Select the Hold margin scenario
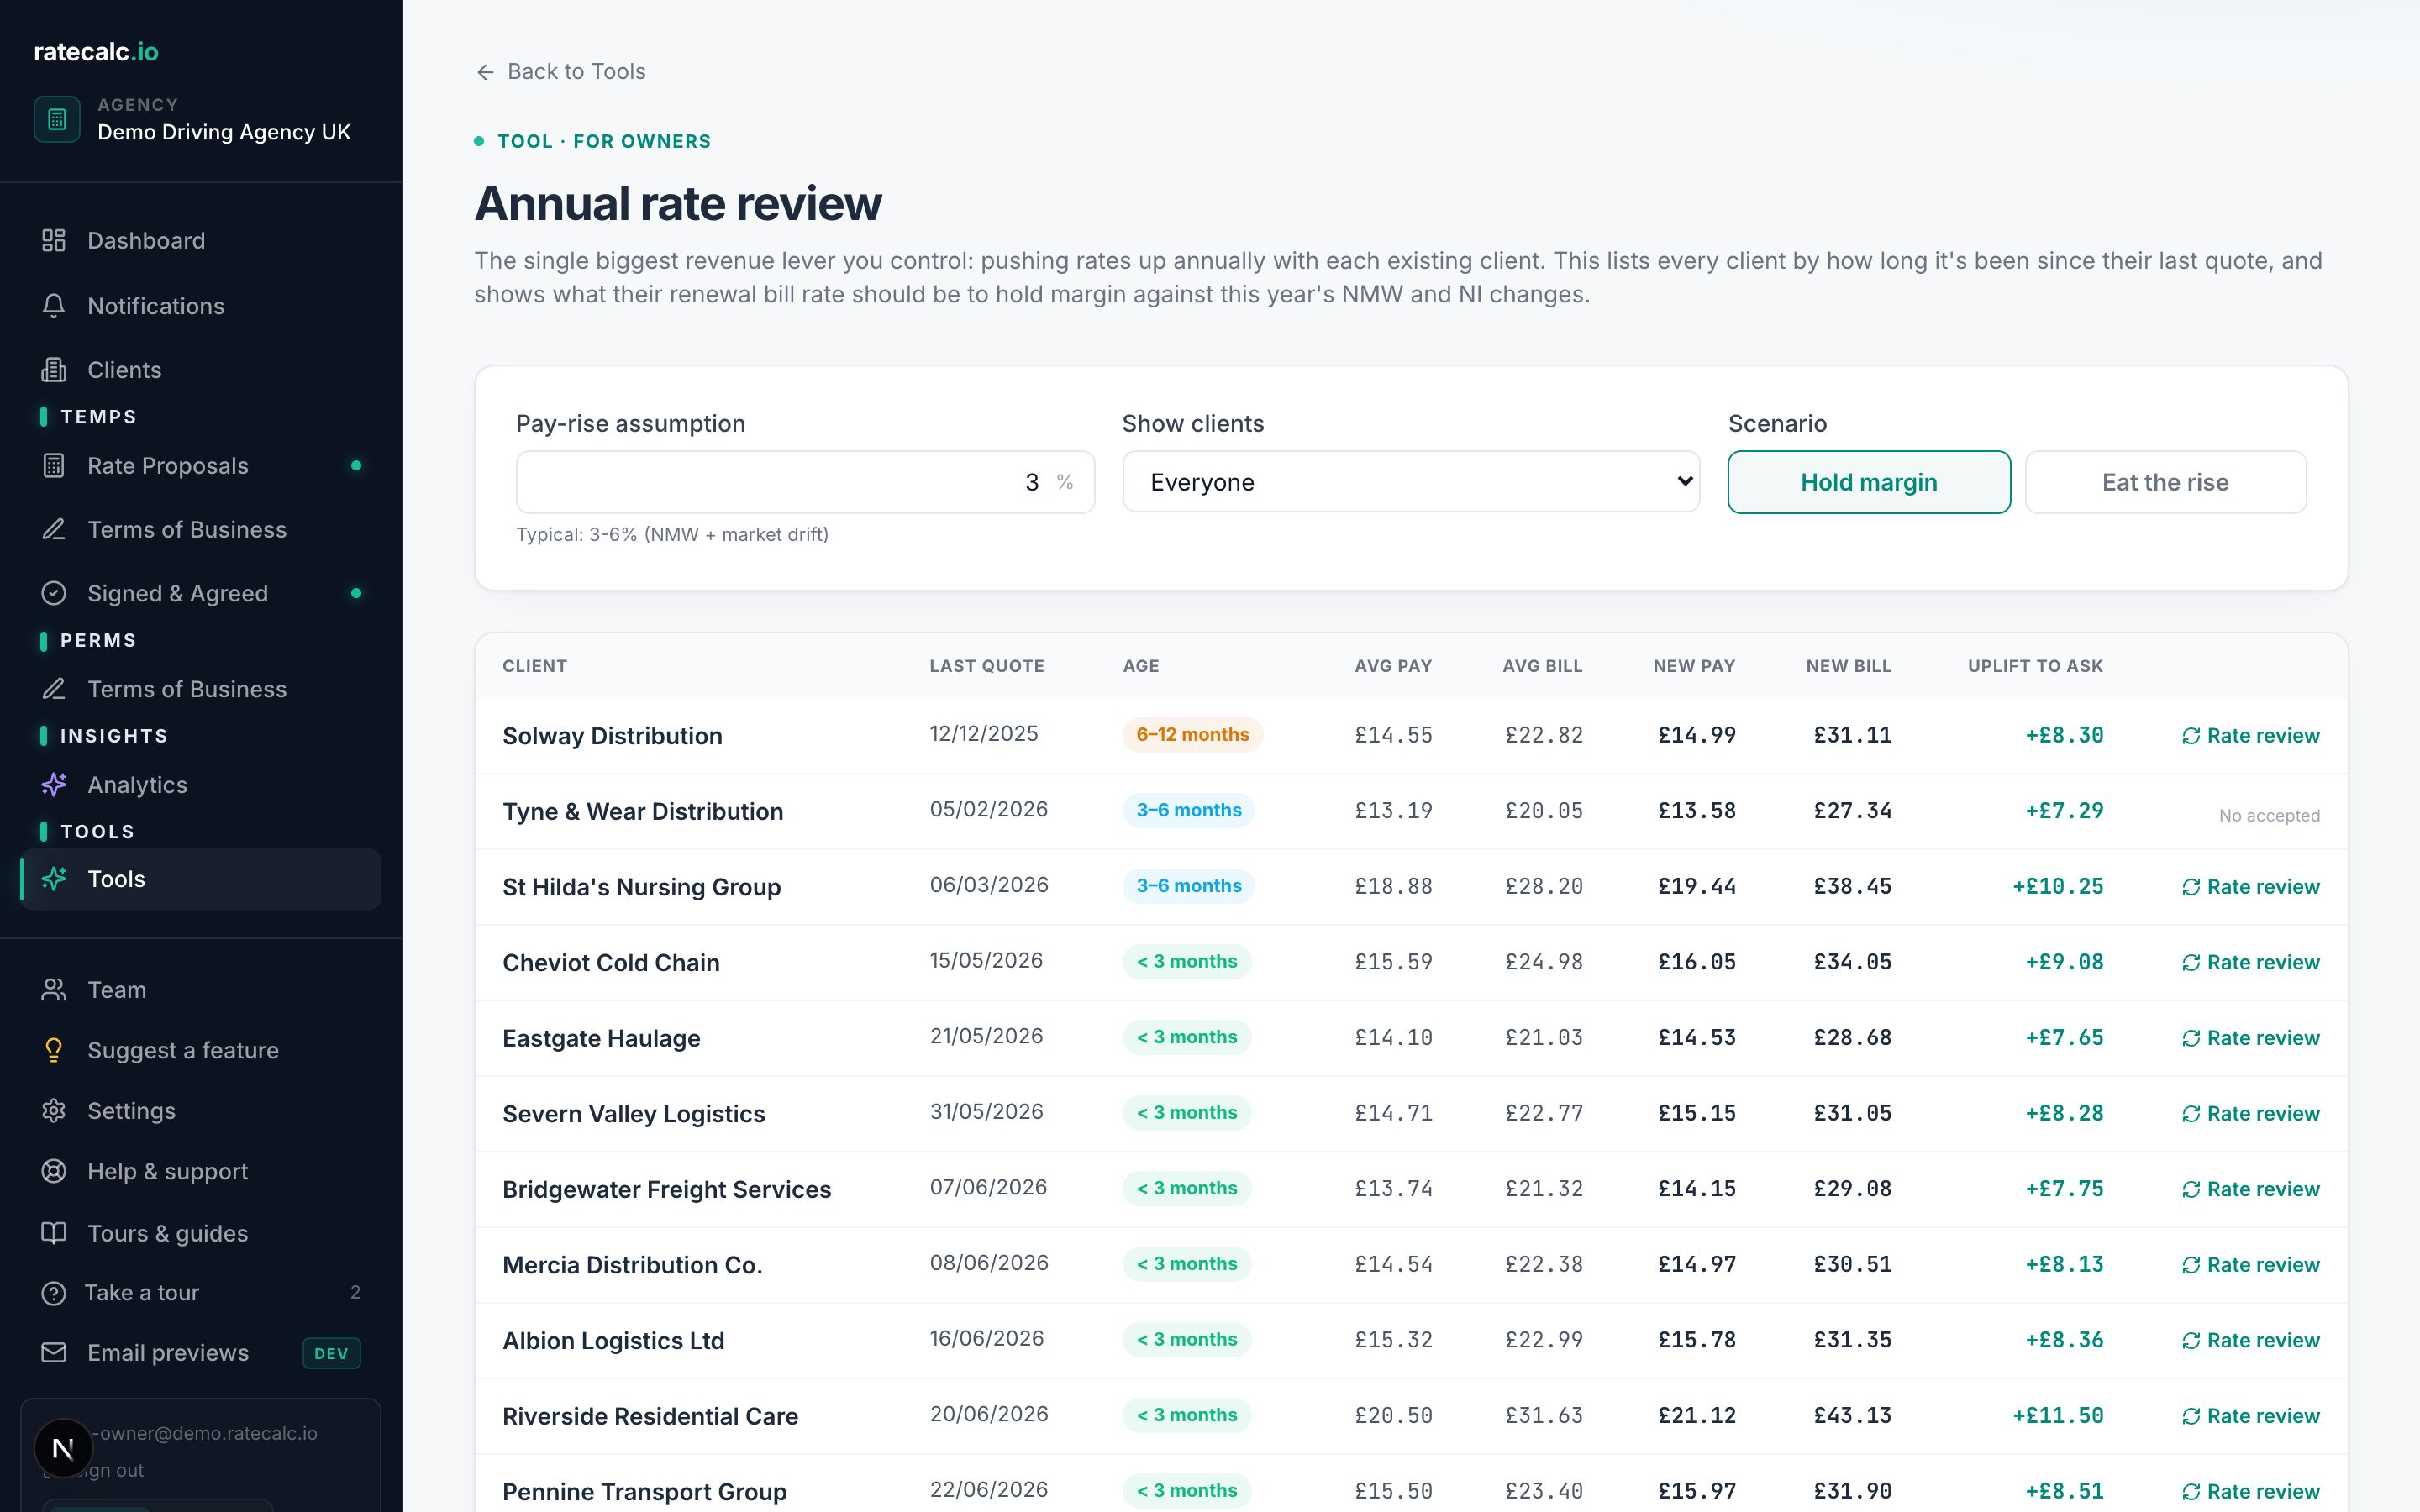The width and height of the screenshot is (2420, 1512). [1869, 482]
